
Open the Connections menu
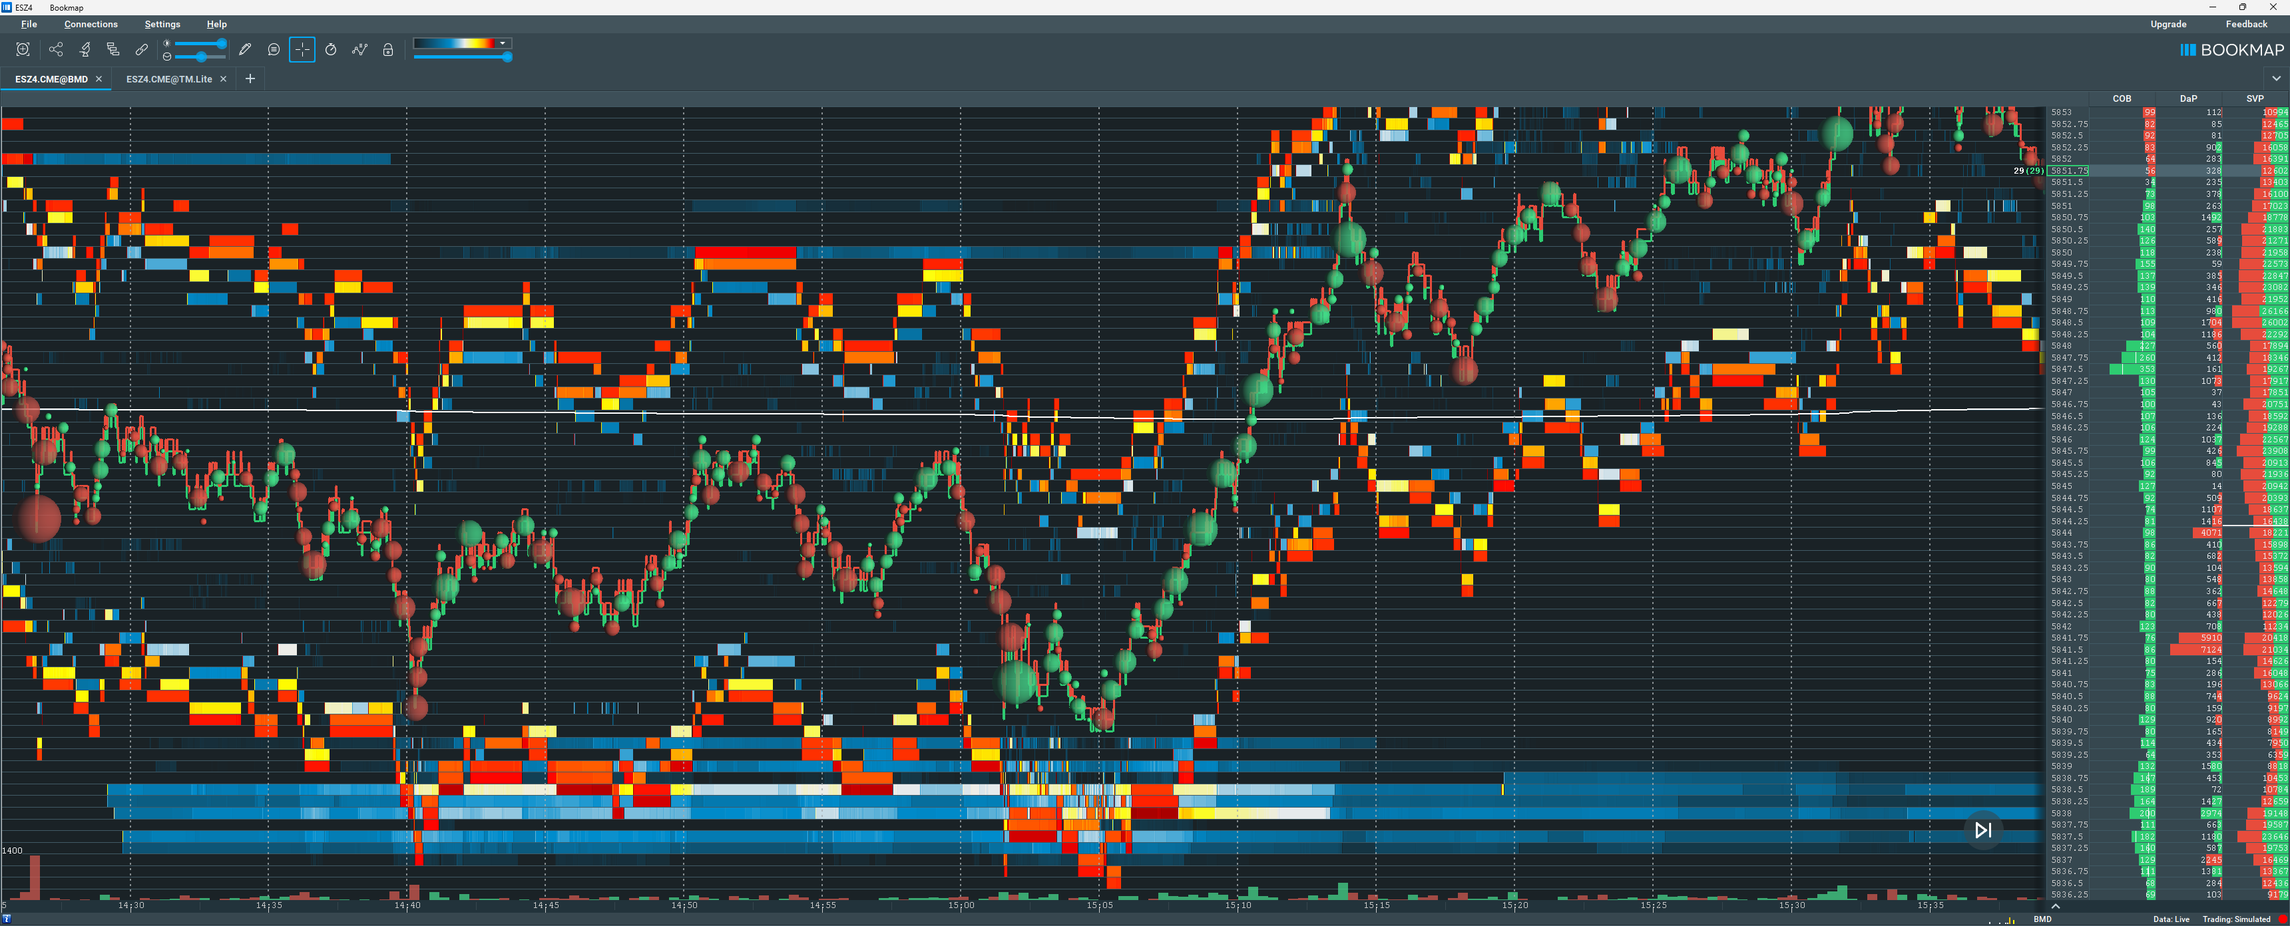91,24
